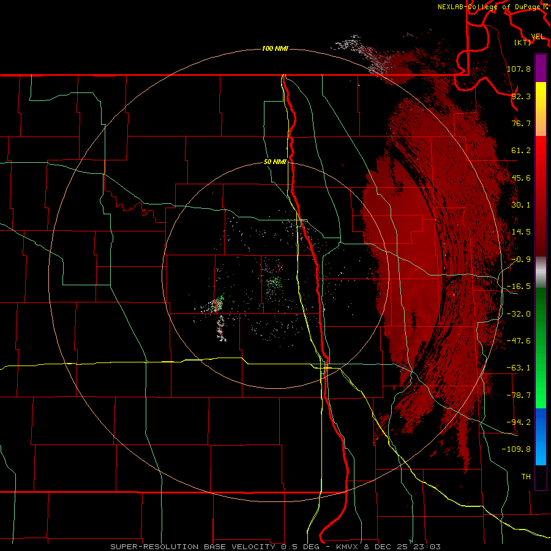The height and width of the screenshot is (551, 551).
Task: Pick the purple segment of the color bar
Action: [x=541, y=68]
